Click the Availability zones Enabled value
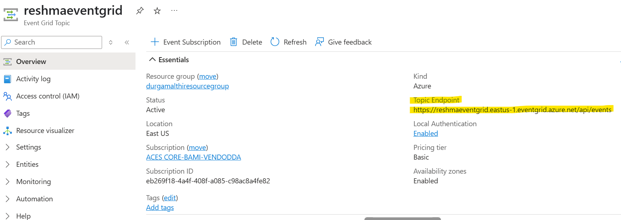Viewport: 621px width, 220px height. coord(425,181)
